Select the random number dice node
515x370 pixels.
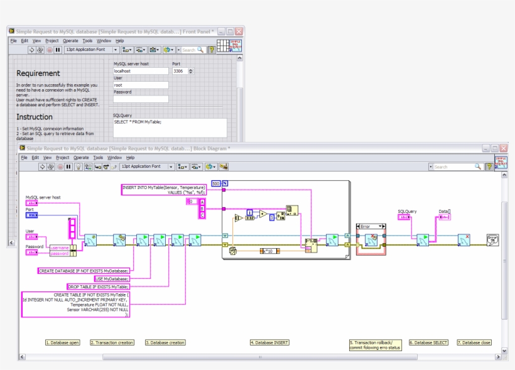pyautogui.click(x=232, y=251)
